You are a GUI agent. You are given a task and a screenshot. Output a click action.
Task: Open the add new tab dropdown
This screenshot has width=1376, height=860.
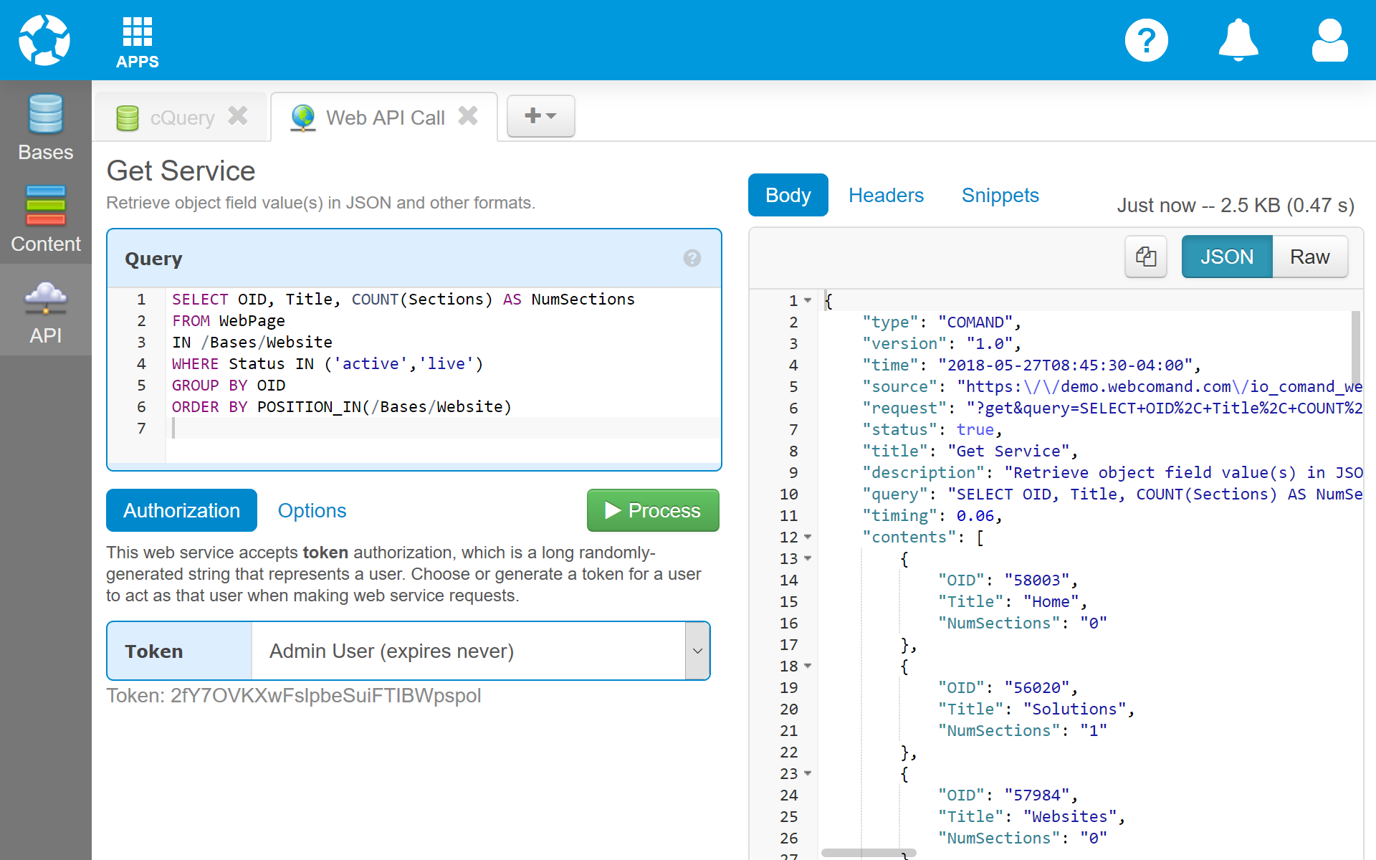click(540, 115)
